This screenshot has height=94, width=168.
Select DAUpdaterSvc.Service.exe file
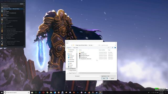[x=86, y=59]
